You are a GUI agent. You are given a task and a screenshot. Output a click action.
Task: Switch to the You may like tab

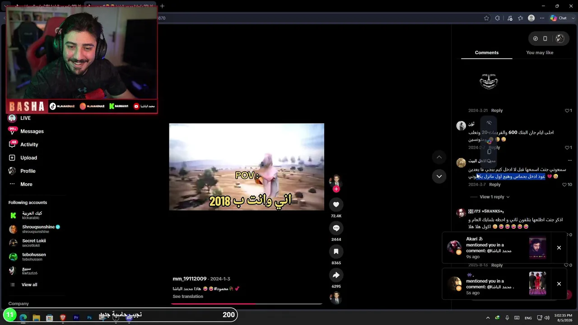[x=540, y=53]
